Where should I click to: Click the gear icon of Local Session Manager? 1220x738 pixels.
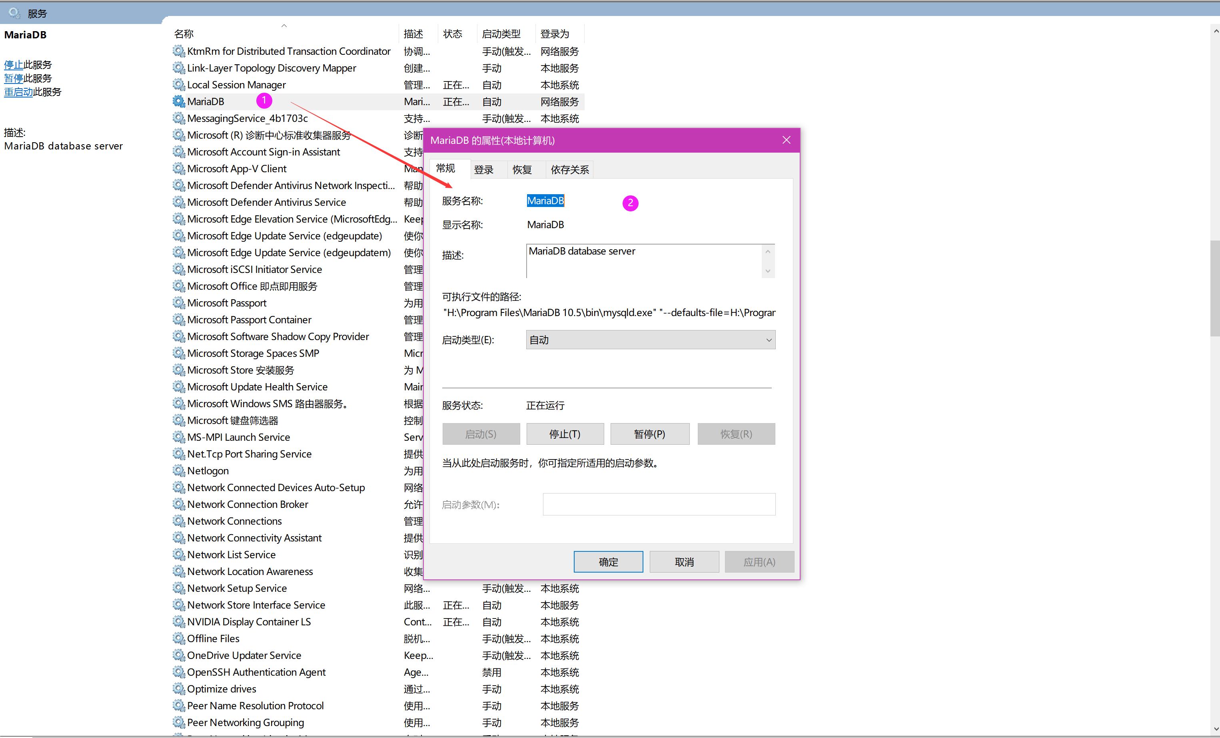coord(178,85)
